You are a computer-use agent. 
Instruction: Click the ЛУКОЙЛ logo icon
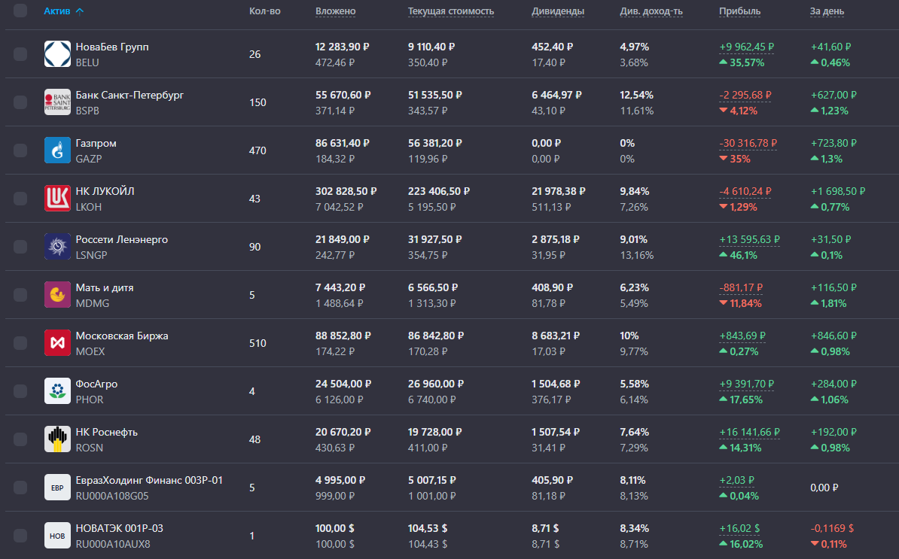[x=57, y=198]
